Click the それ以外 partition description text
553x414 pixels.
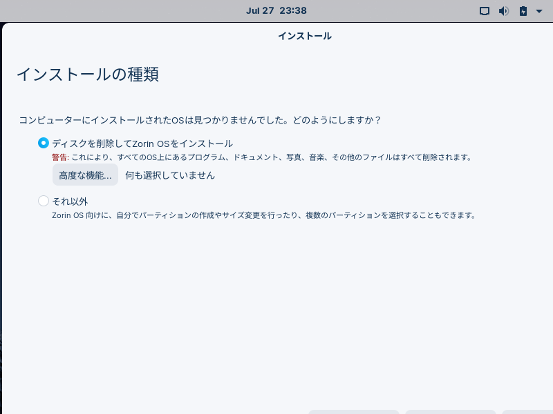click(264, 215)
